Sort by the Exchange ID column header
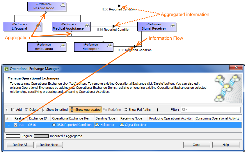 coord(39,118)
